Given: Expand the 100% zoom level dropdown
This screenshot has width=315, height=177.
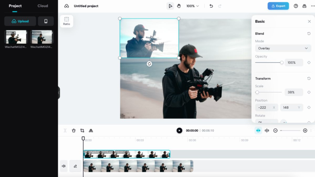Looking at the screenshot, I should pyautogui.click(x=193, y=6).
